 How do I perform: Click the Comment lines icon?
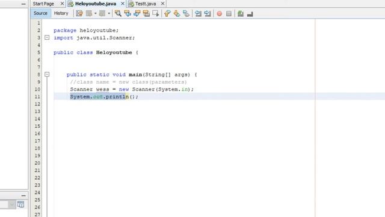241,13
